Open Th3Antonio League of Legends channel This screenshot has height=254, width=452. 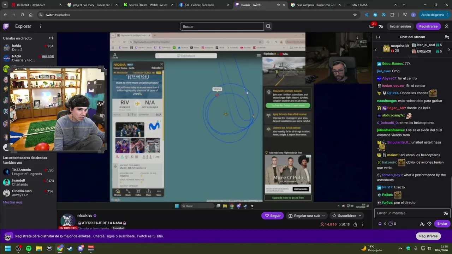28,172
